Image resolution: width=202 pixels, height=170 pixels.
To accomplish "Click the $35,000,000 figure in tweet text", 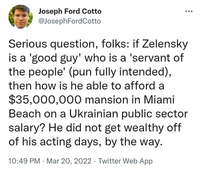I will [x=45, y=100].
